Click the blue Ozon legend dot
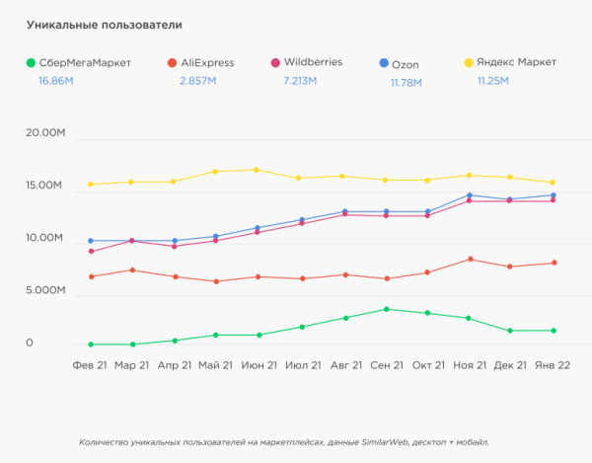This screenshot has width=592, height=463. 383,63
